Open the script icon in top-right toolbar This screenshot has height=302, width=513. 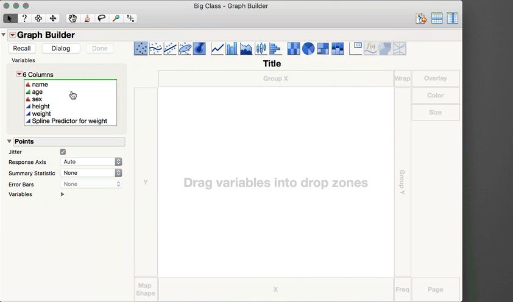[421, 18]
